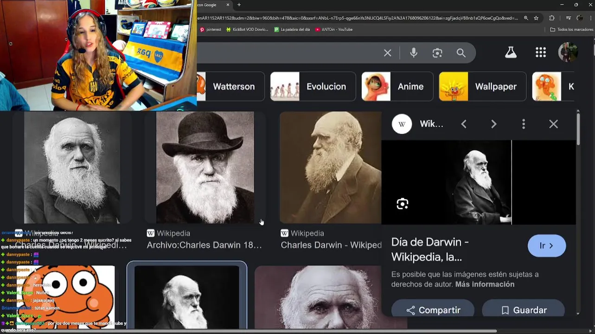
Task: Select the Evolucion filter chip
Action: pos(313,86)
